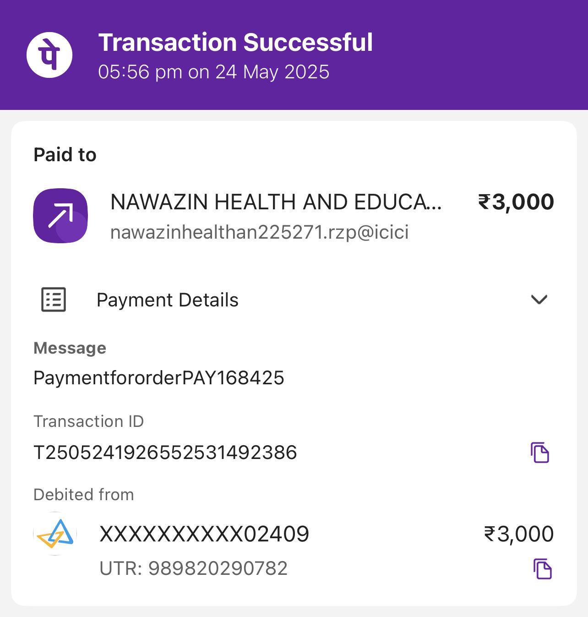Image resolution: width=588 pixels, height=617 pixels.
Task: Copy the Transaction ID using copy icon
Action: [x=540, y=453]
